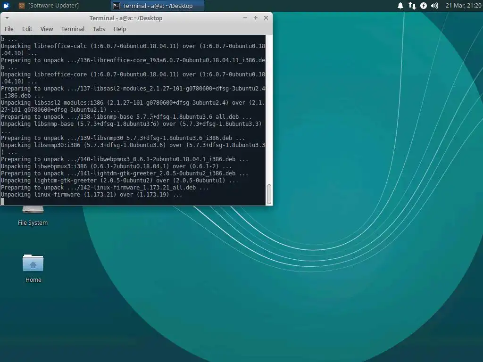Open the notifications bell icon
Screen dimensions: 483x362
pos(400,6)
